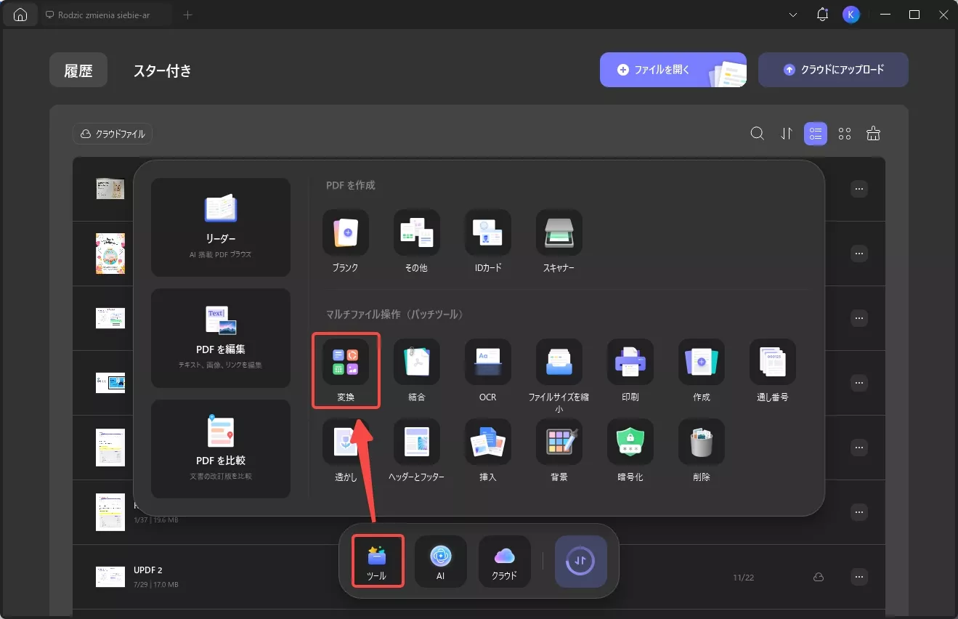This screenshot has width=958, height=619.
Task: Open the UPDF 2 file thumbnail
Action: tap(110, 577)
